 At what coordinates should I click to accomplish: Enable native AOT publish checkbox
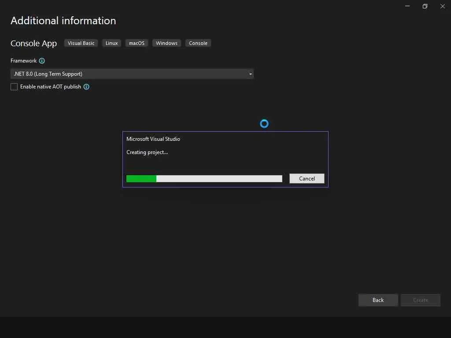[14, 87]
